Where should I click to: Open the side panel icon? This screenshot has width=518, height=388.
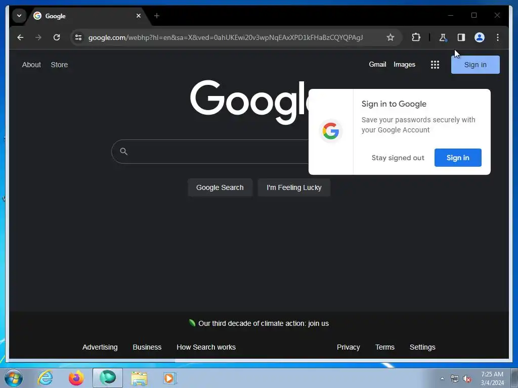(x=461, y=37)
